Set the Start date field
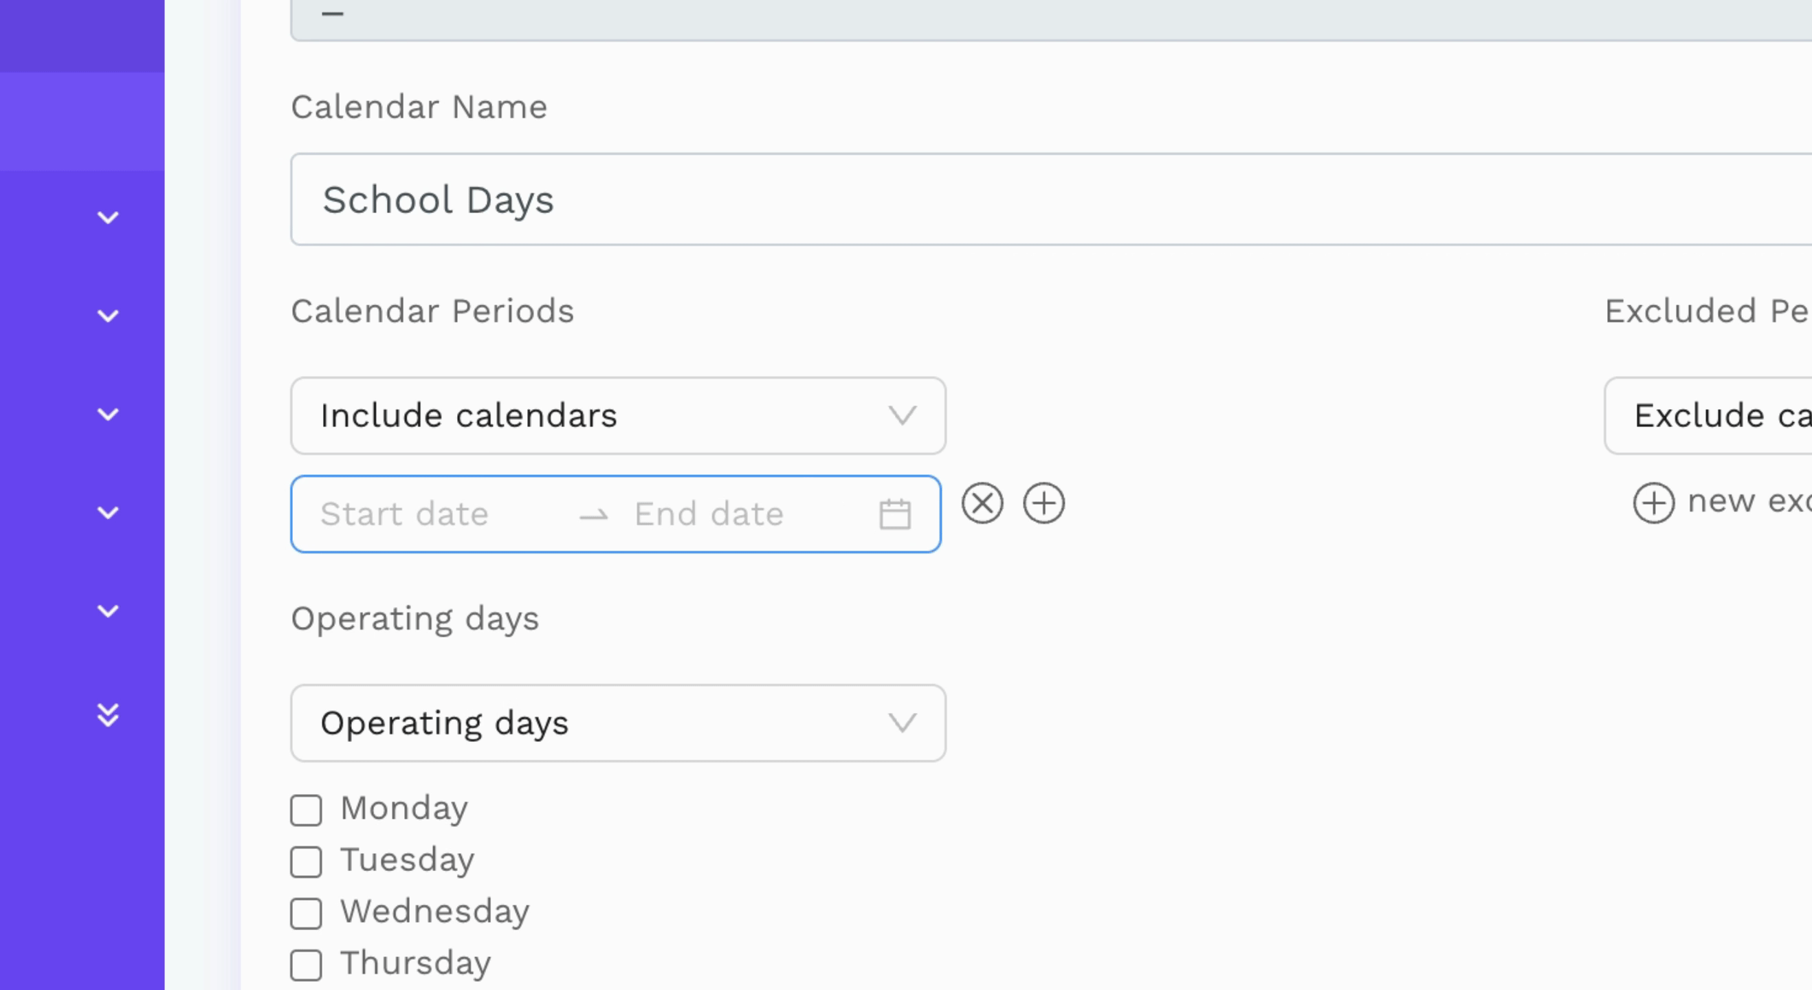Image resolution: width=1812 pixels, height=990 pixels. (x=436, y=514)
